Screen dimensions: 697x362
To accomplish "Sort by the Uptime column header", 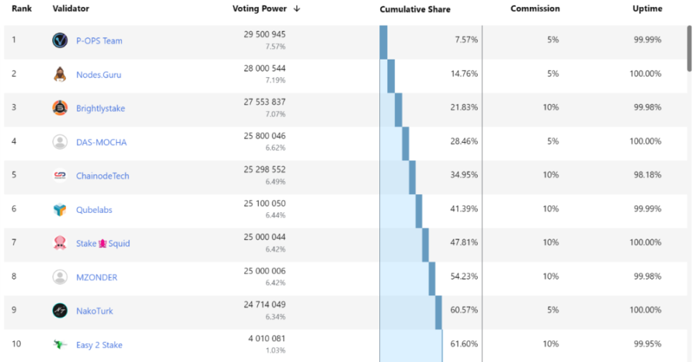I will (647, 9).
